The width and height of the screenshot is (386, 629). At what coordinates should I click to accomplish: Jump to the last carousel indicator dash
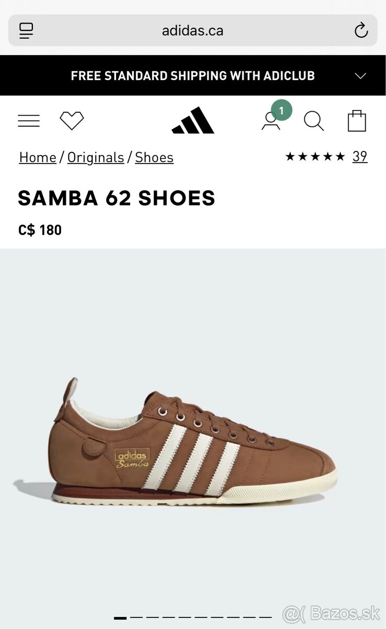coord(265,618)
